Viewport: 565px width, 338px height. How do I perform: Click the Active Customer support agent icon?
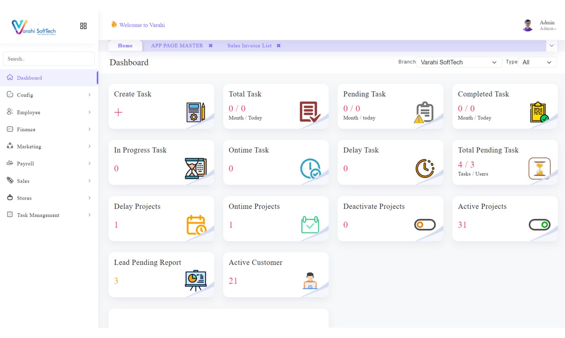tap(310, 281)
